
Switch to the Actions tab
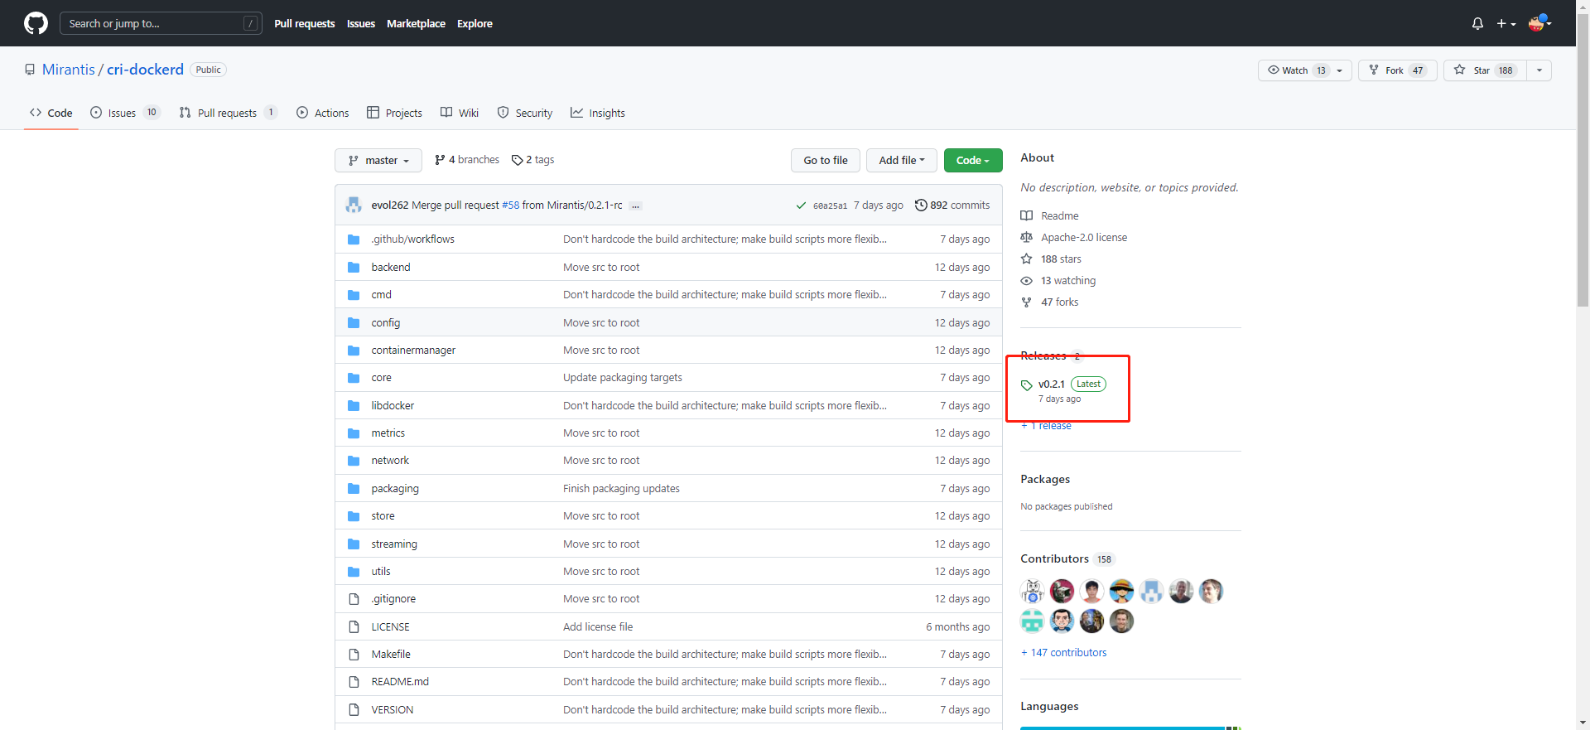tap(323, 113)
